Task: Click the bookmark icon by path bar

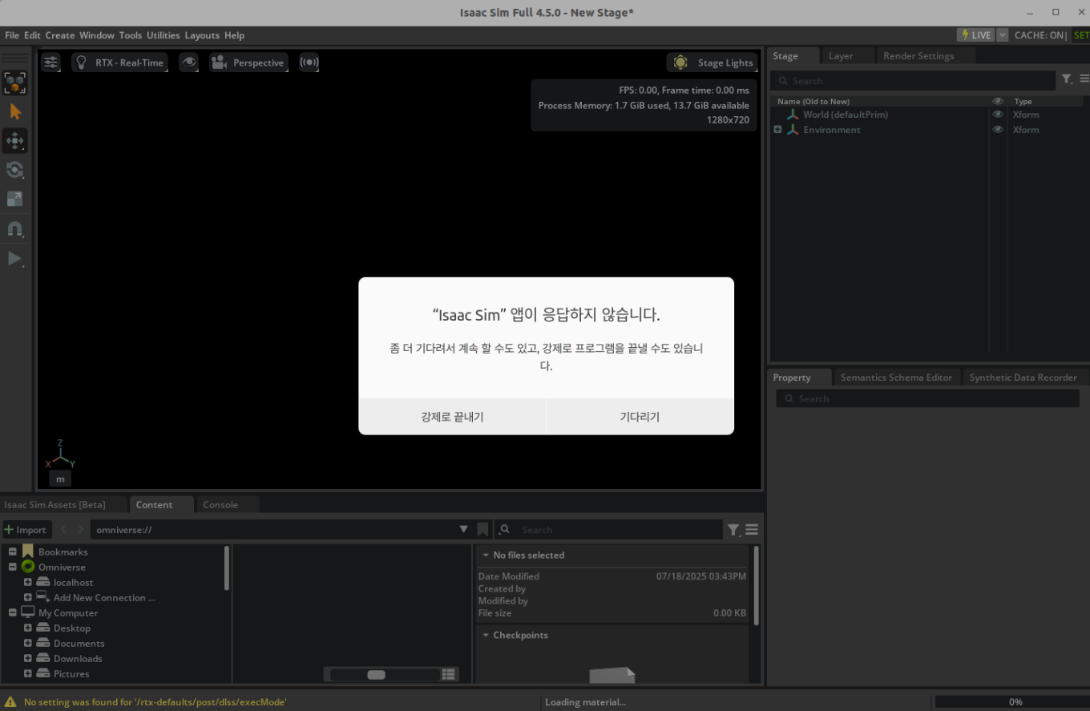Action: pos(482,530)
